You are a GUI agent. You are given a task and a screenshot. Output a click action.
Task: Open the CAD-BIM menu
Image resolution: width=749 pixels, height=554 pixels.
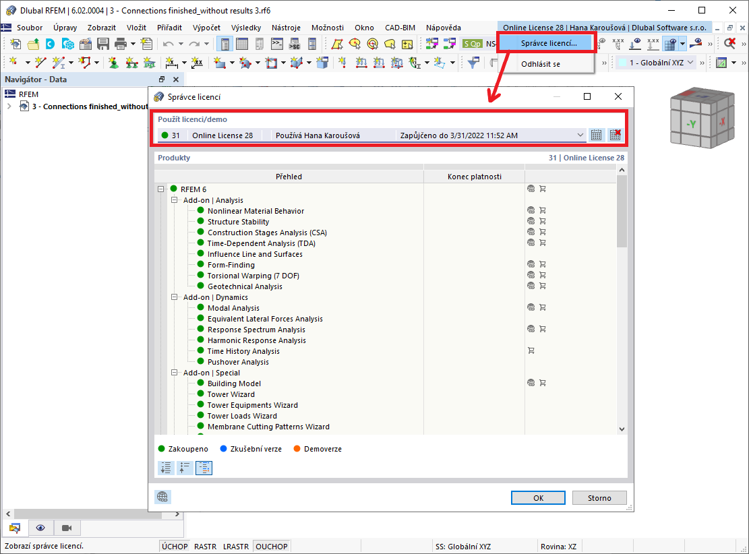[400, 28]
